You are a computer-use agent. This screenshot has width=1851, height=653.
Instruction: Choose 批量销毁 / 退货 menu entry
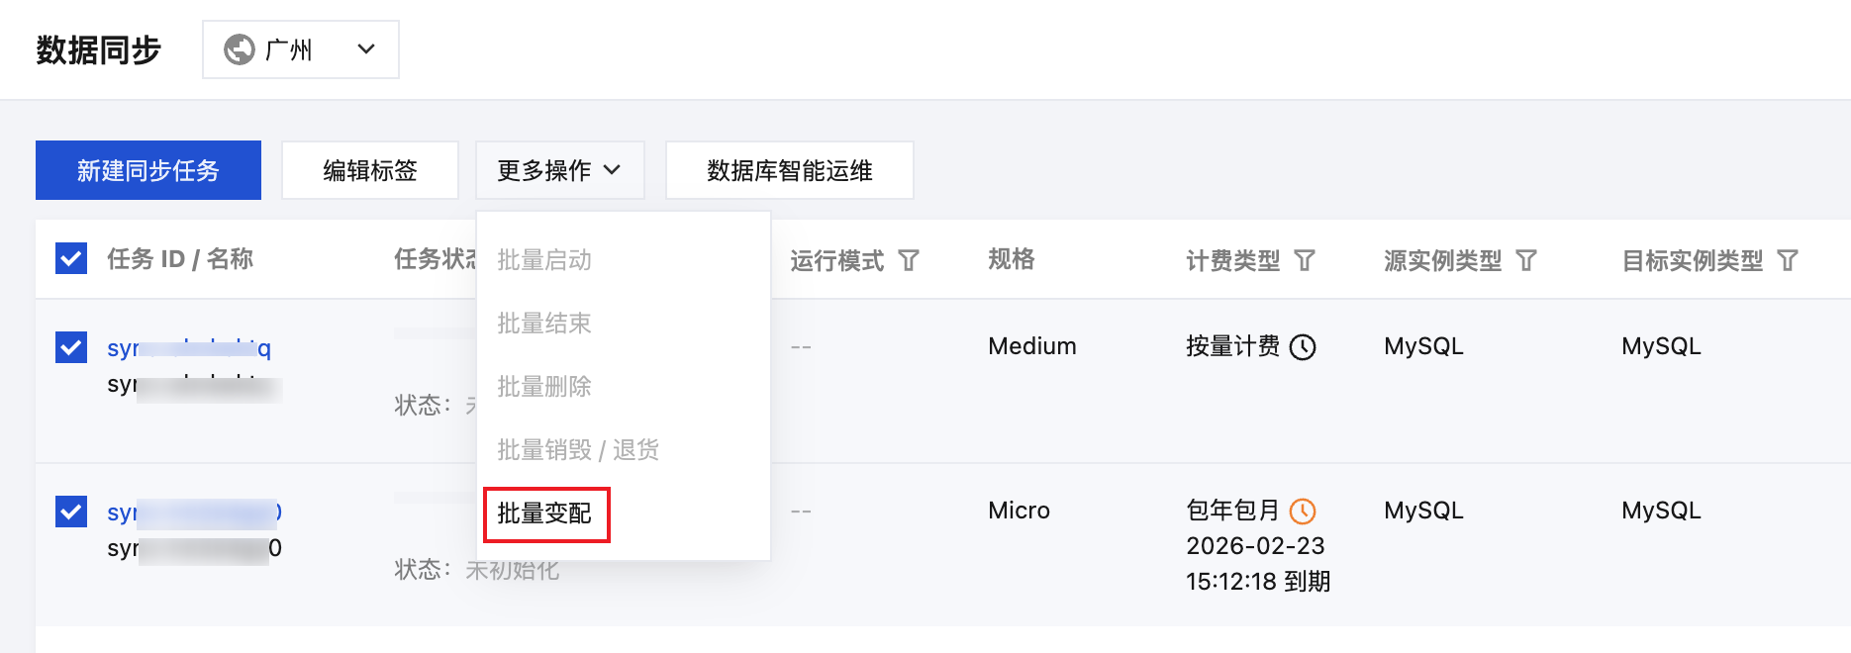578,450
